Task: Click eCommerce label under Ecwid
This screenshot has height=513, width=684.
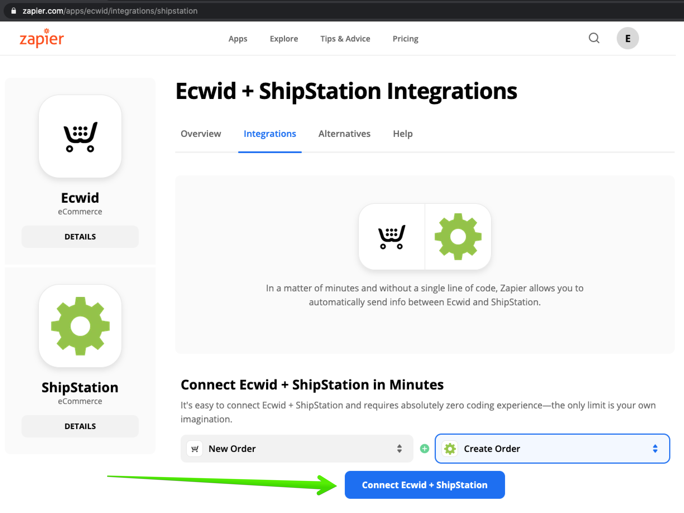Action: pyautogui.click(x=80, y=212)
